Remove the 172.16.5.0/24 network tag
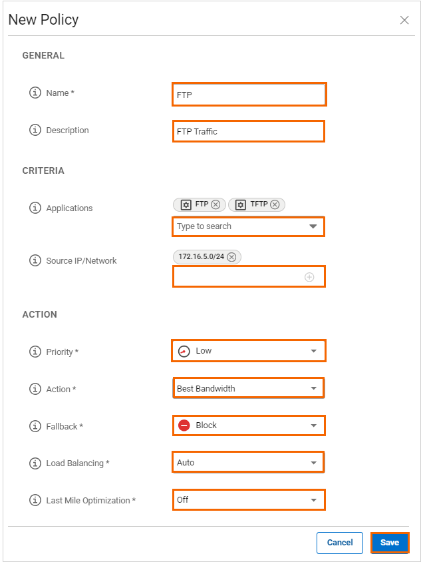The height and width of the screenshot is (564, 423). [231, 257]
